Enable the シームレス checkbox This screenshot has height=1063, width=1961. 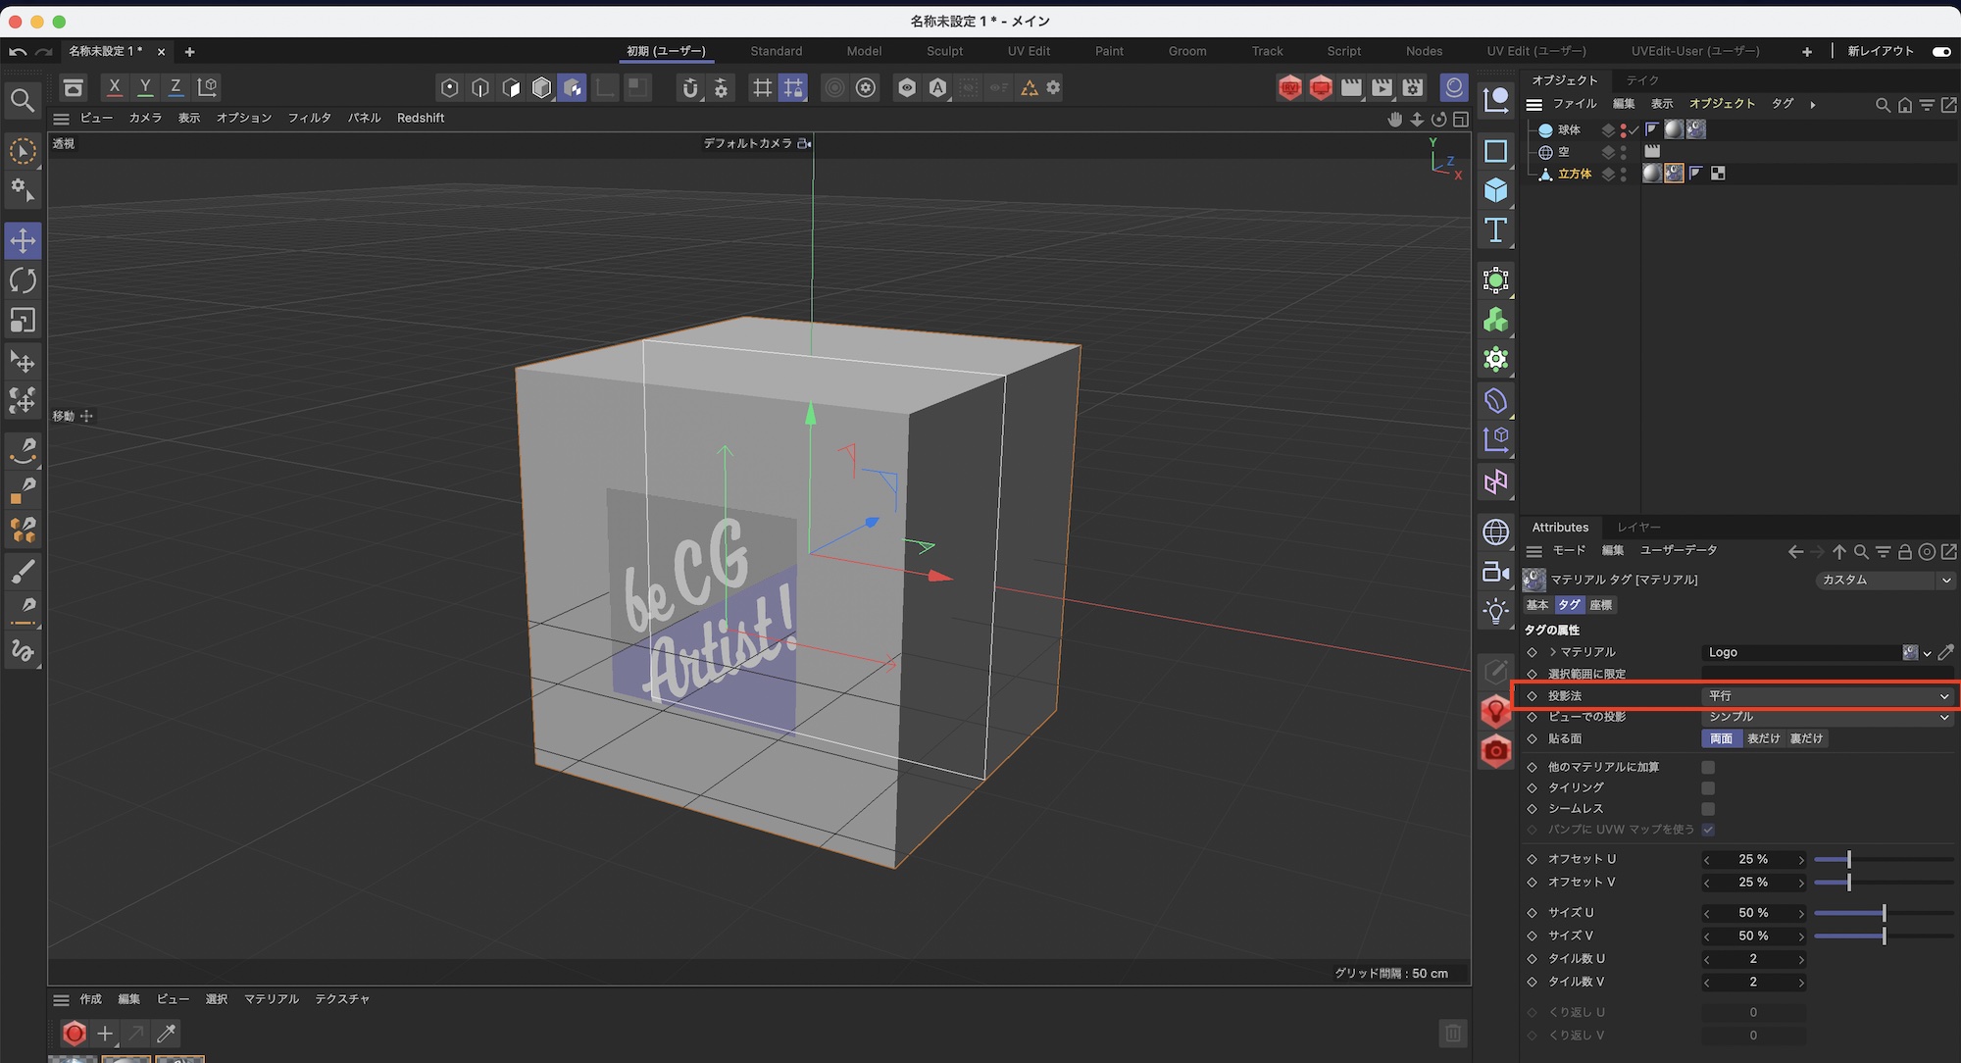pyautogui.click(x=1708, y=809)
